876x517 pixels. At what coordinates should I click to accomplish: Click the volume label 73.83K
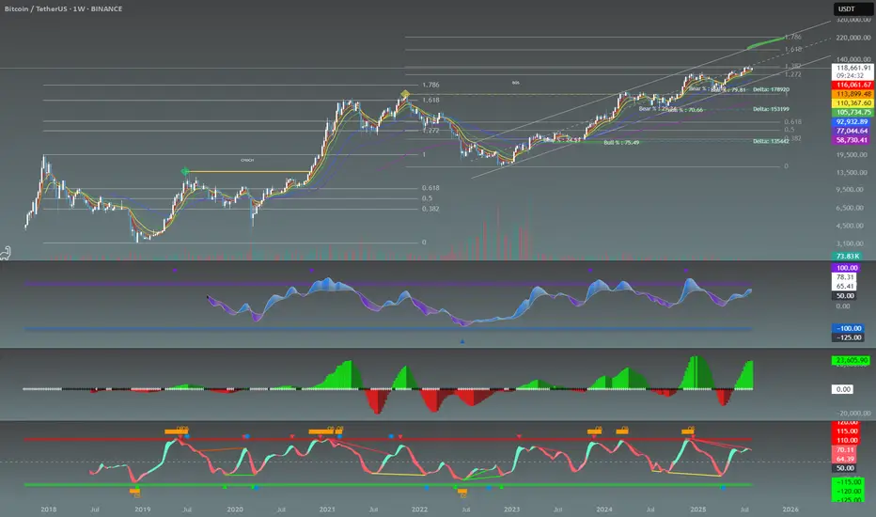pos(848,256)
